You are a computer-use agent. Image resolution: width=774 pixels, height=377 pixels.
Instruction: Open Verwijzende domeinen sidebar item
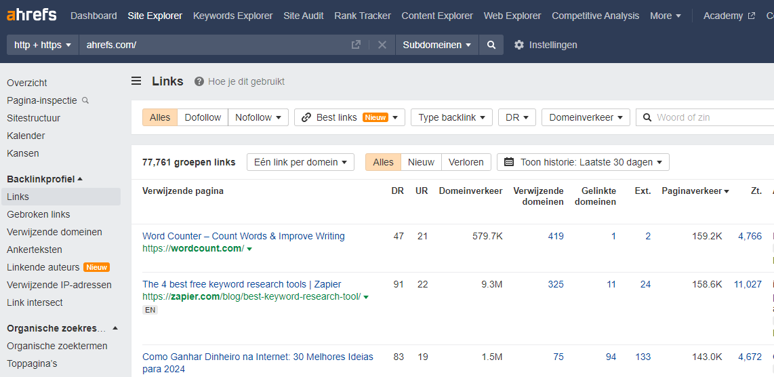coord(54,232)
